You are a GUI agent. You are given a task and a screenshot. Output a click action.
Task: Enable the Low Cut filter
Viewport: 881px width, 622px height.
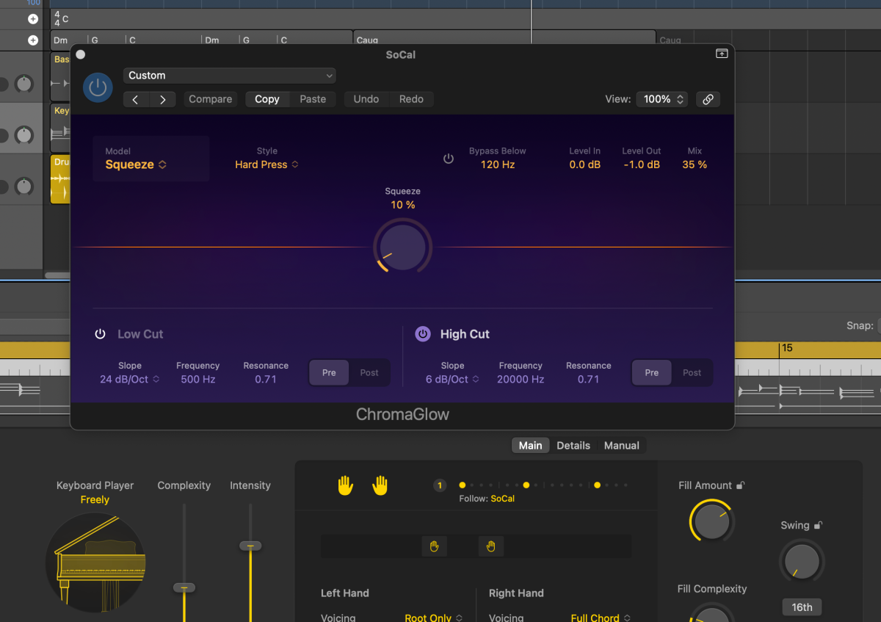100,333
